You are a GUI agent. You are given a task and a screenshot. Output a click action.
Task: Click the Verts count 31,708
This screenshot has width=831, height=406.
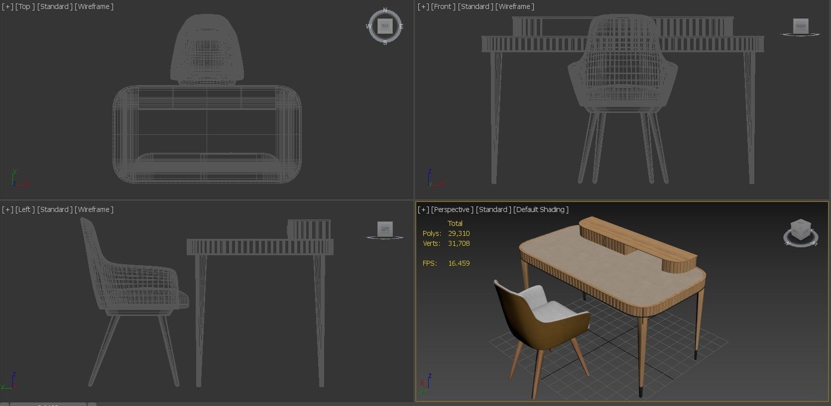click(459, 243)
